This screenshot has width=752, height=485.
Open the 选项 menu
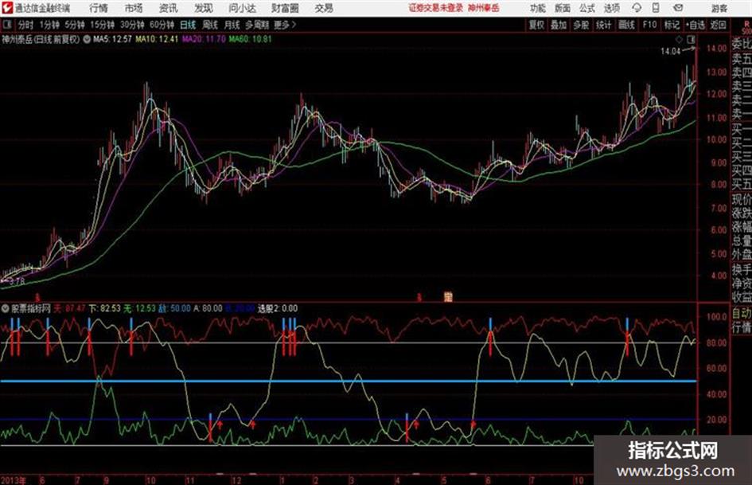pos(611,8)
